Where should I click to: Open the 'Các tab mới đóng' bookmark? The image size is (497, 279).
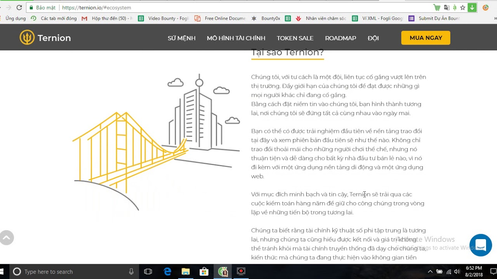pyautogui.click(x=54, y=18)
